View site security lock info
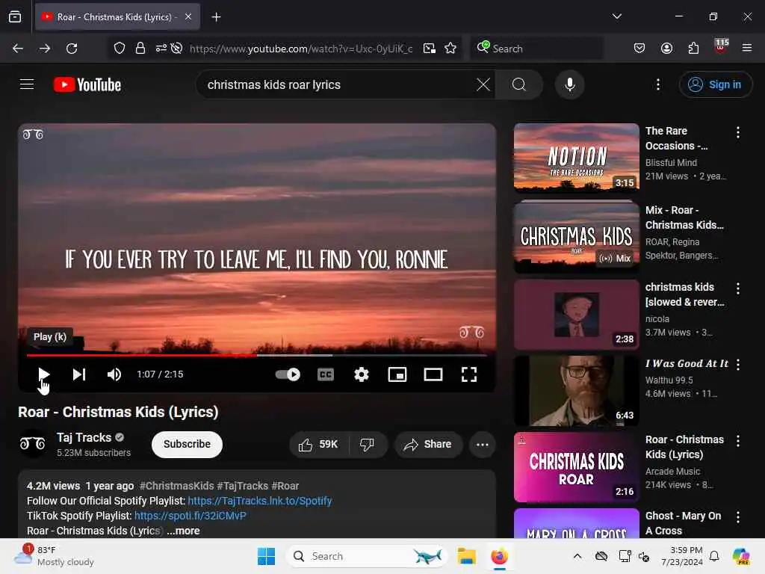Viewport: 765px width, 574px height. point(140,49)
